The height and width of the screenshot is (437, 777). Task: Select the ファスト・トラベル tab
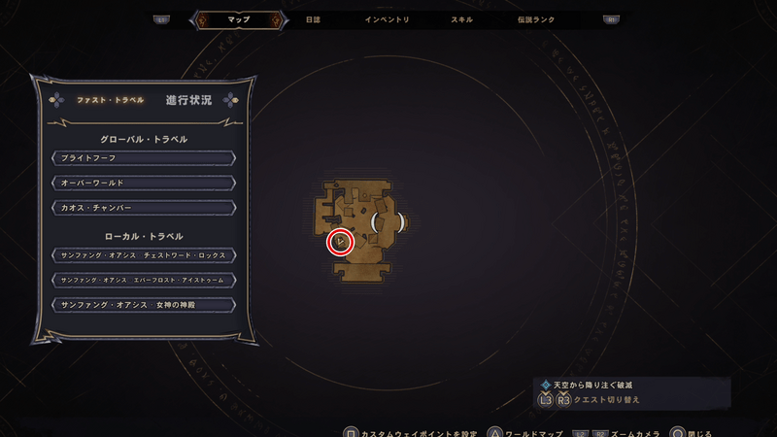coord(110,100)
